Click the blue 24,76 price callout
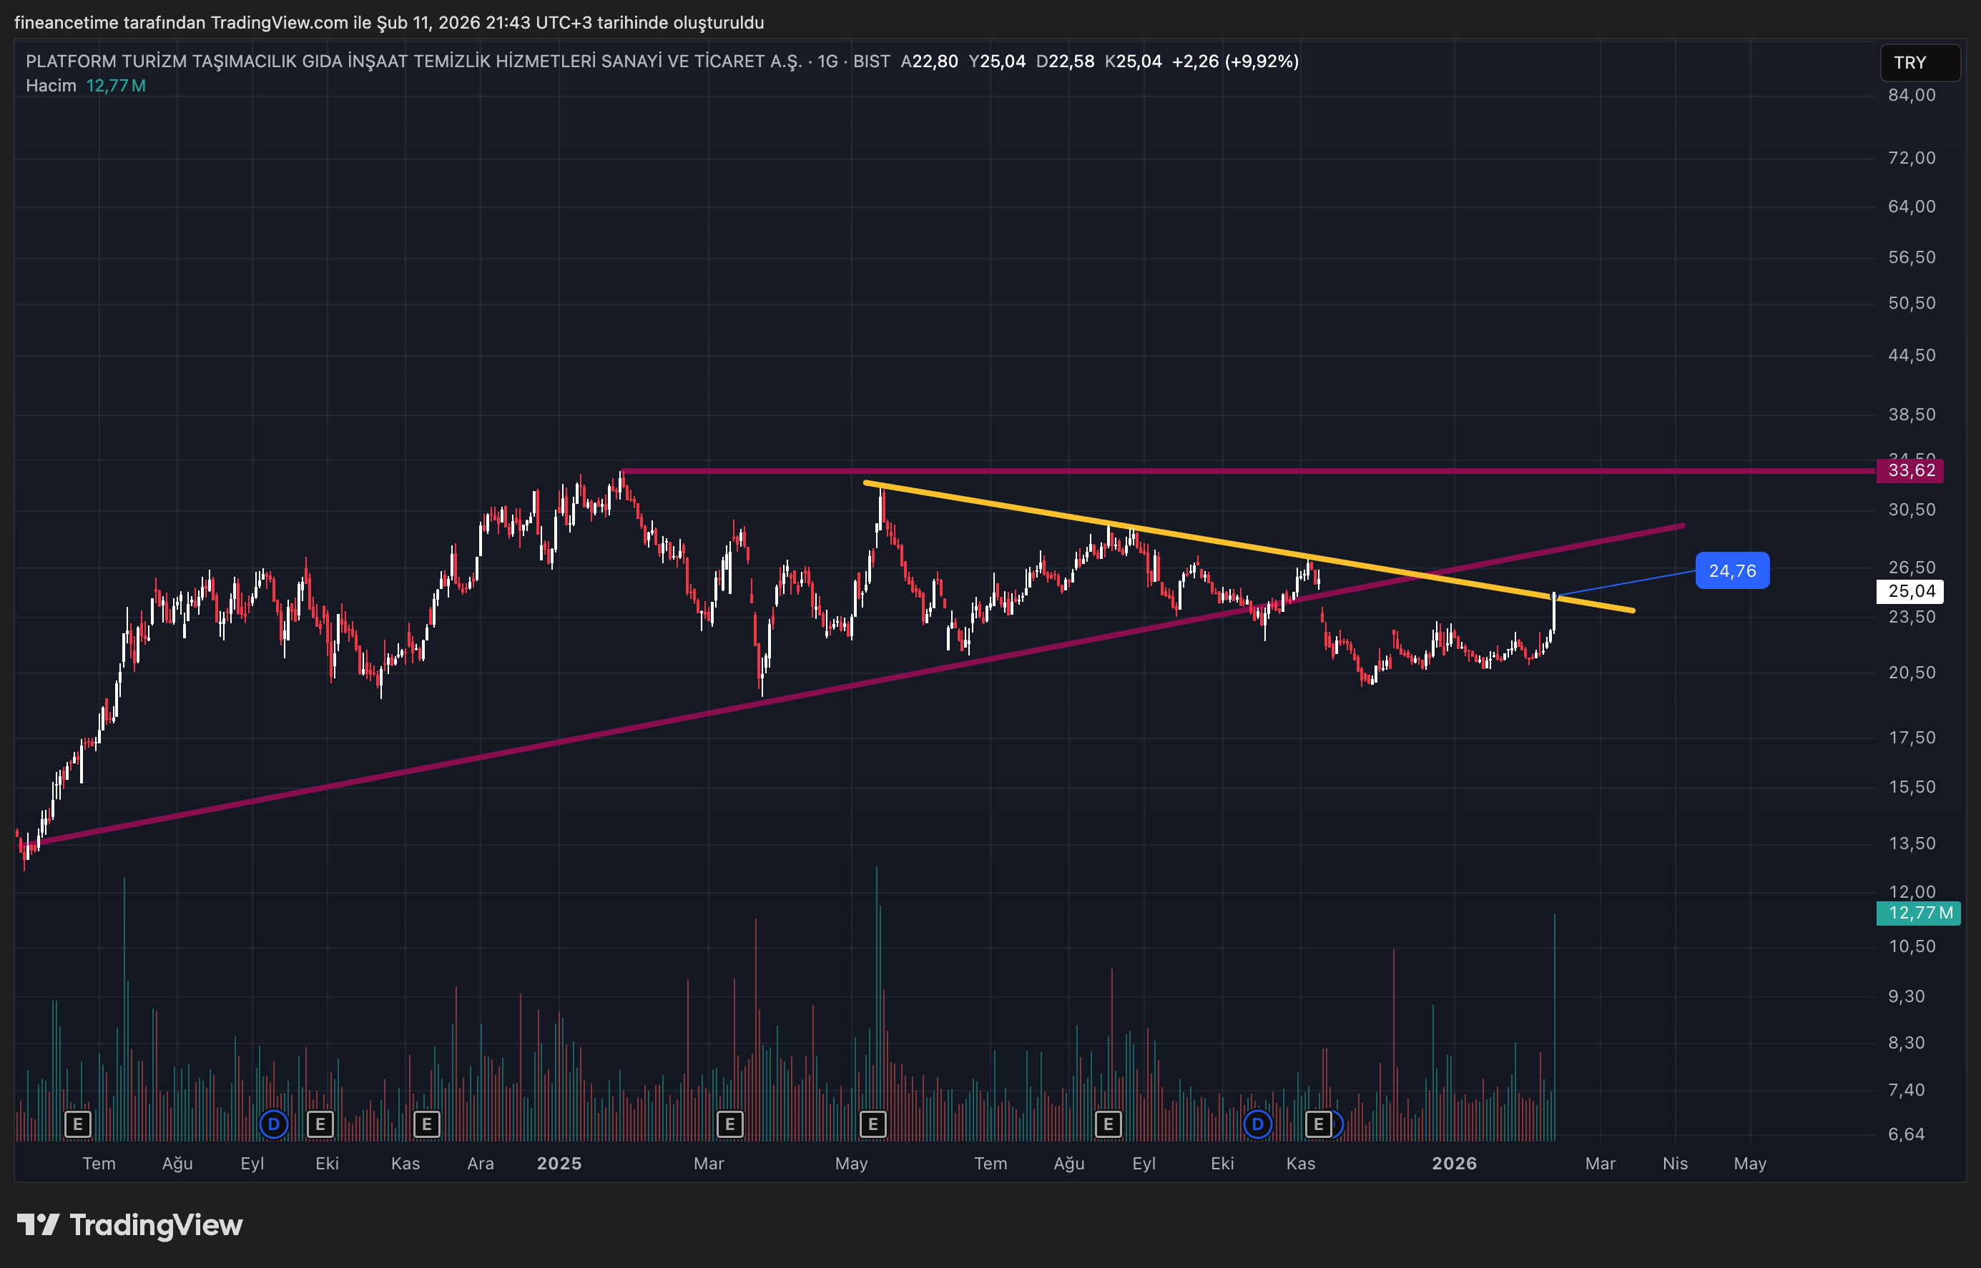This screenshot has height=1268, width=1981. 1731,570
